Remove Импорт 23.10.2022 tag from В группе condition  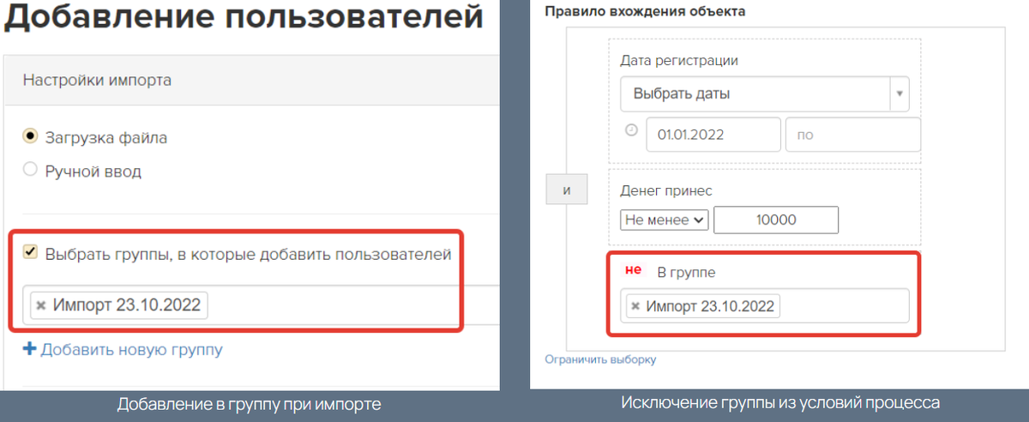pos(635,306)
